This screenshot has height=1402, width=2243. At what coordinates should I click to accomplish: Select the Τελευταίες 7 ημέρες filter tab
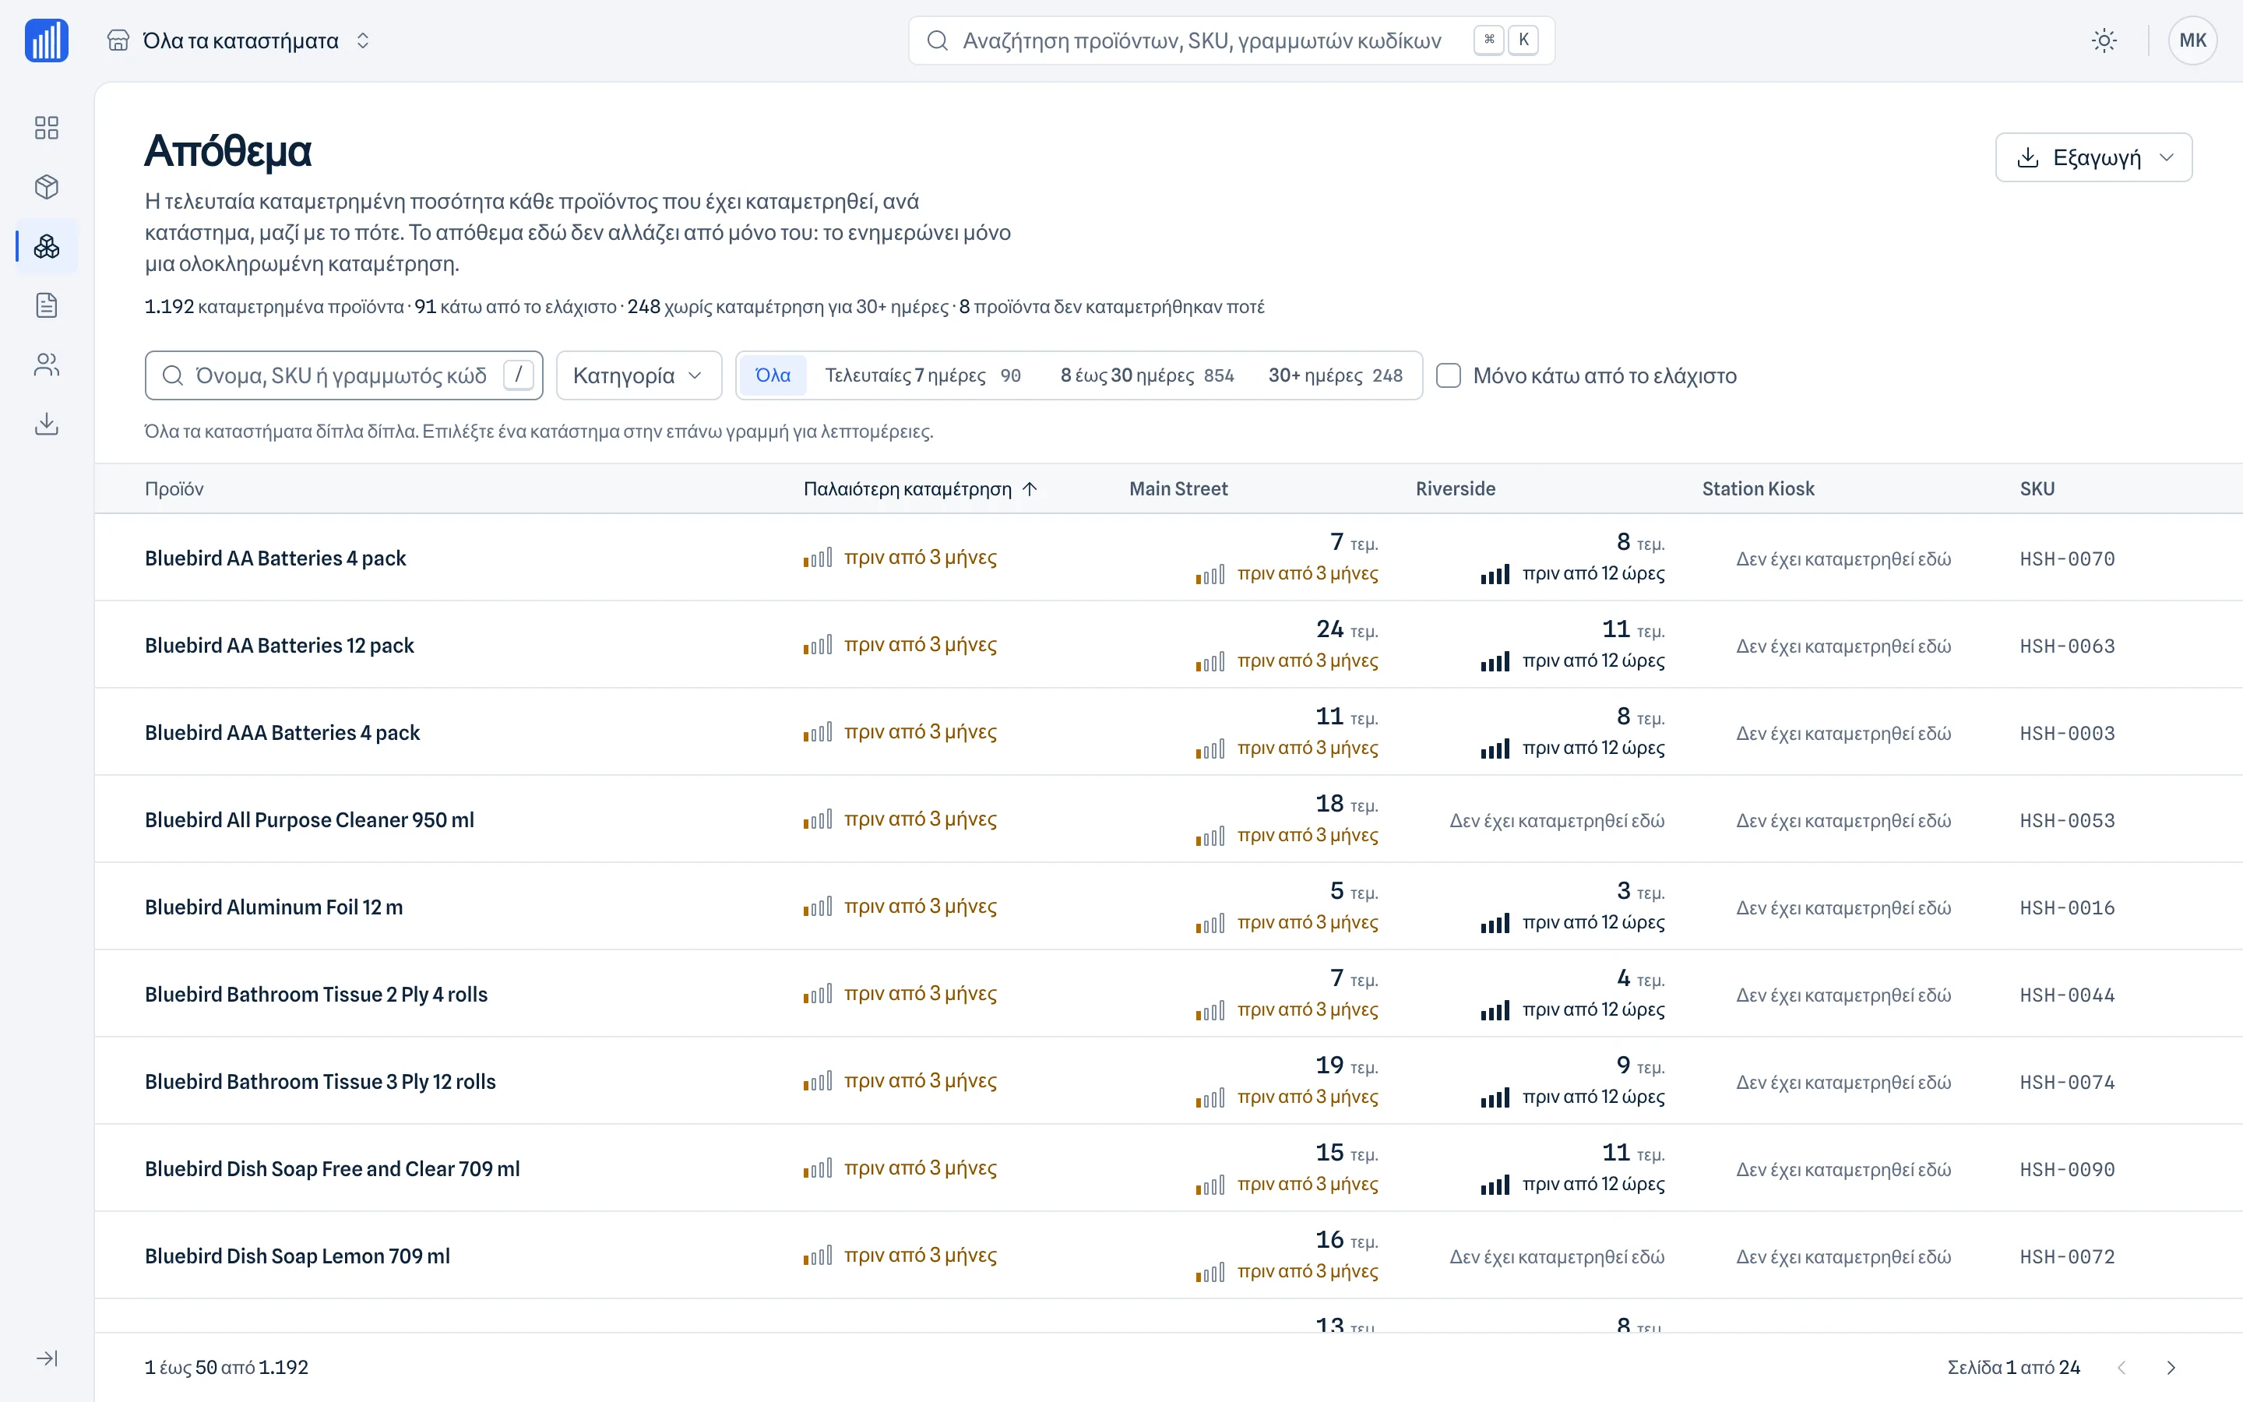pyautogui.click(x=923, y=375)
